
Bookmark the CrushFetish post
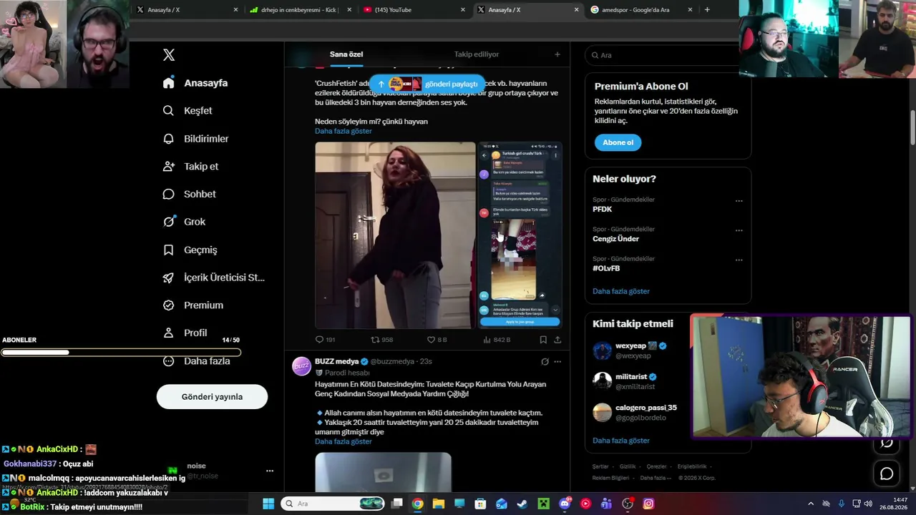543,340
